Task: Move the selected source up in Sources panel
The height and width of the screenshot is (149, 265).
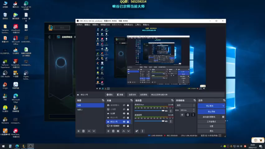Action: (x=124, y=131)
